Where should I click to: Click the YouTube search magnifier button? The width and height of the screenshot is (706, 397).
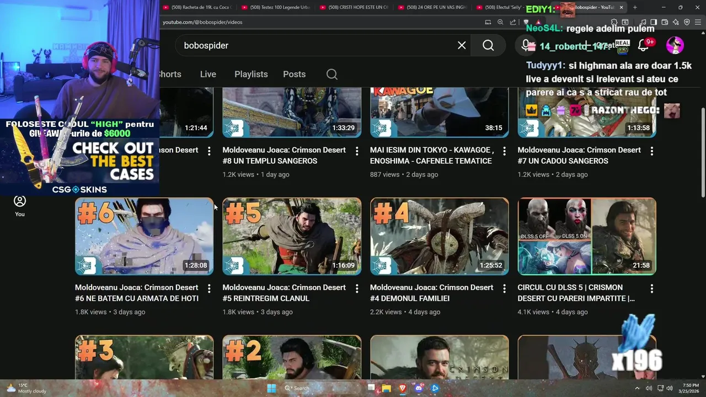click(x=488, y=45)
